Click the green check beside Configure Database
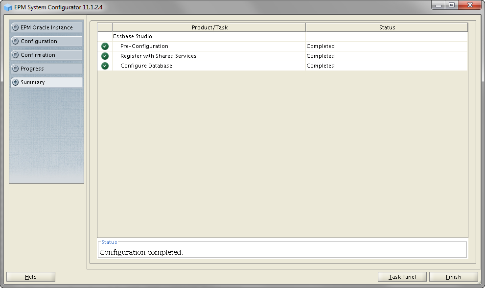The image size is (485, 288). [105, 66]
